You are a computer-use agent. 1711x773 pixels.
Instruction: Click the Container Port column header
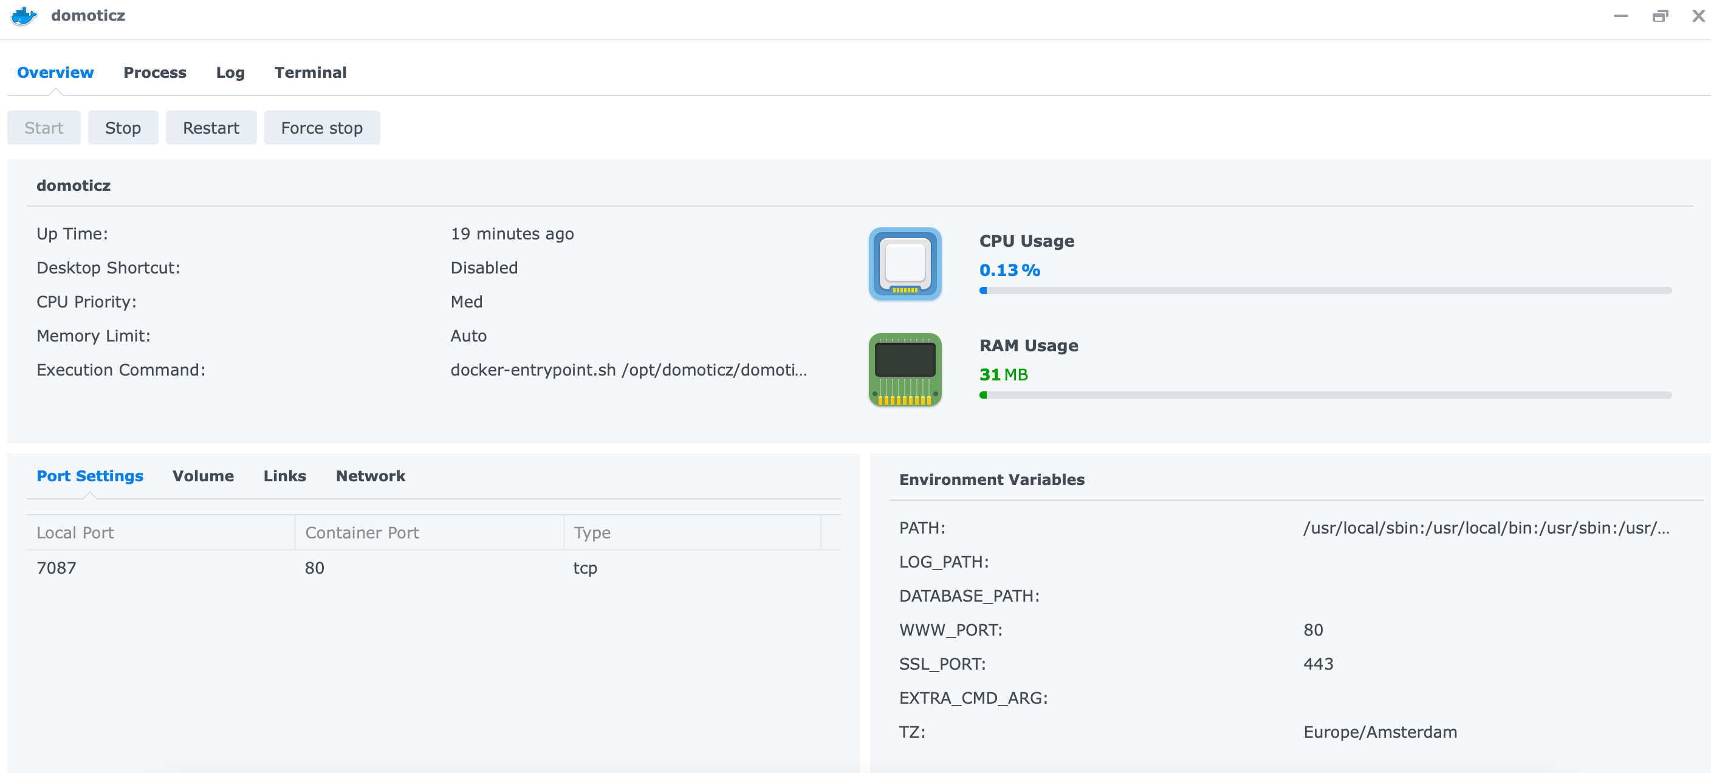coord(429,532)
